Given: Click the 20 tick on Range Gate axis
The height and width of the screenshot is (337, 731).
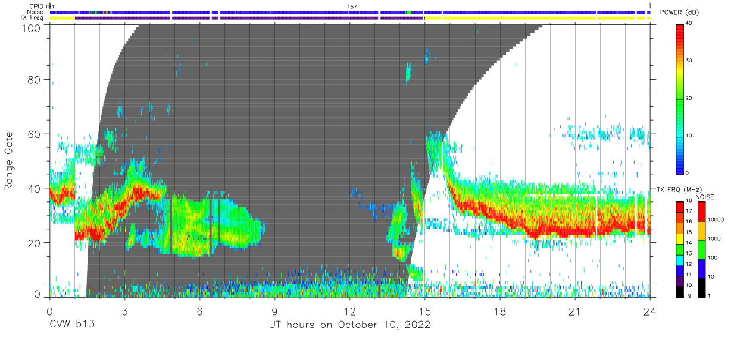Looking at the screenshot, I should click(x=35, y=243).
